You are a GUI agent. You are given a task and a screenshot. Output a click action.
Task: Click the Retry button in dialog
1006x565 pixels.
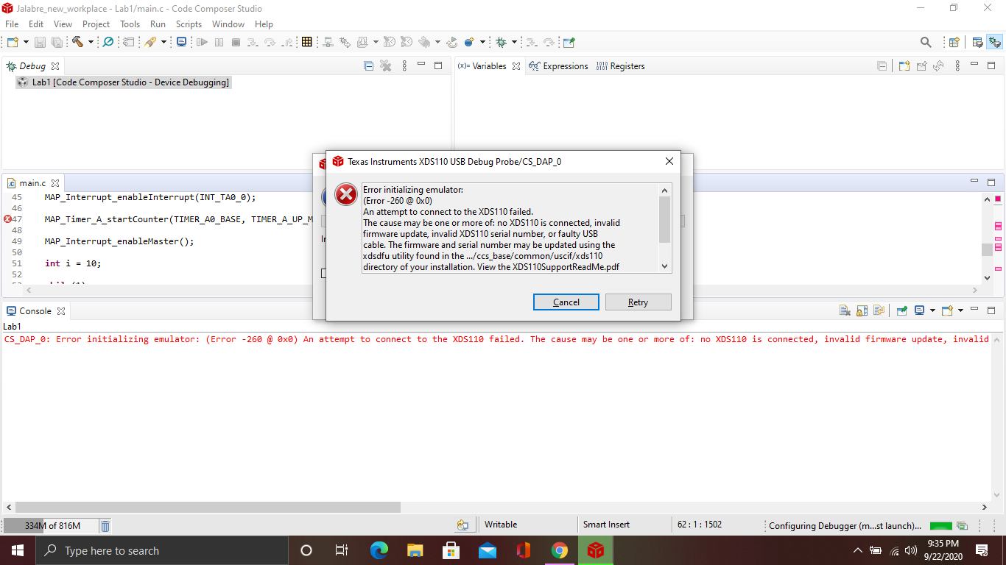(x=638, y=302)
